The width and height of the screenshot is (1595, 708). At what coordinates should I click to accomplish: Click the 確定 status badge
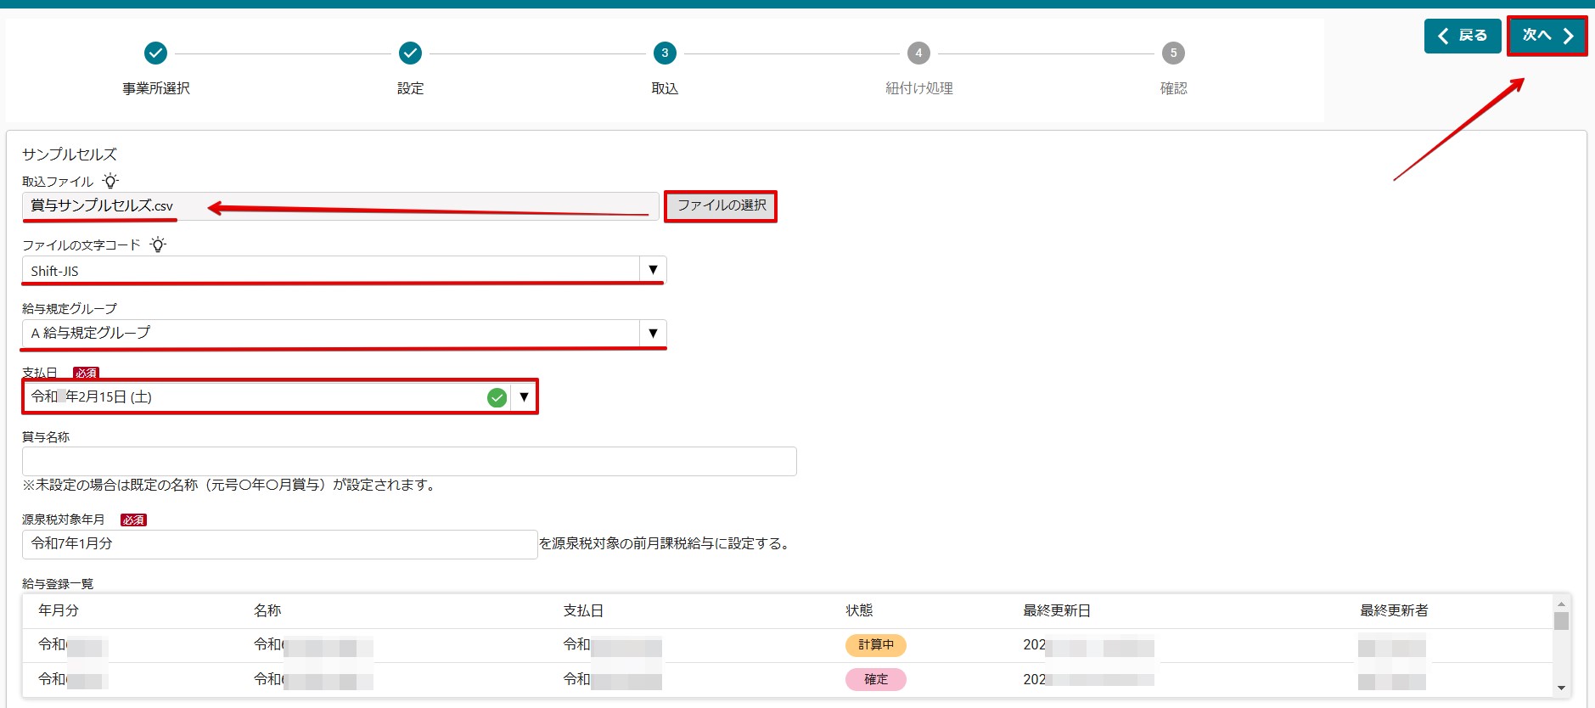coord(875,679)
